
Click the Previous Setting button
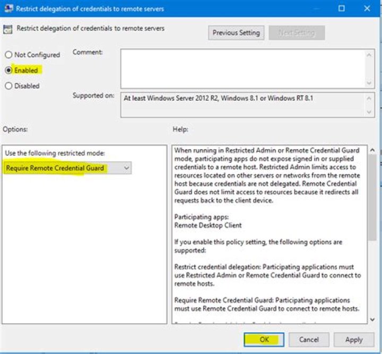236,33
